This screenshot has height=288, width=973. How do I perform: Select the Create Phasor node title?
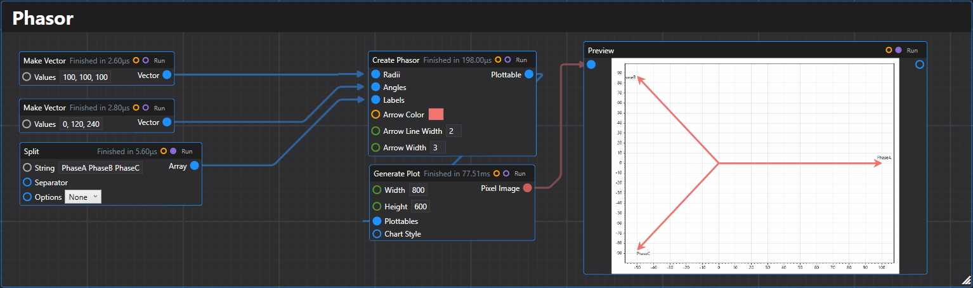pyautogui.click(x=396, y=60)
